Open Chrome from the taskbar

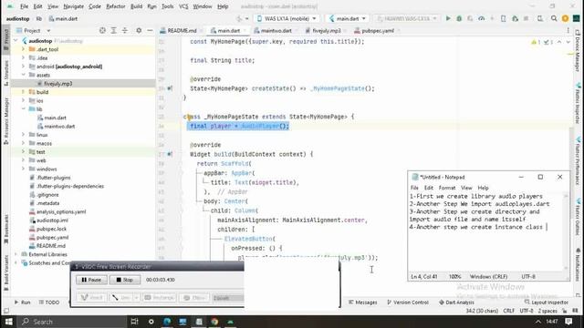[x=214, y=322]
